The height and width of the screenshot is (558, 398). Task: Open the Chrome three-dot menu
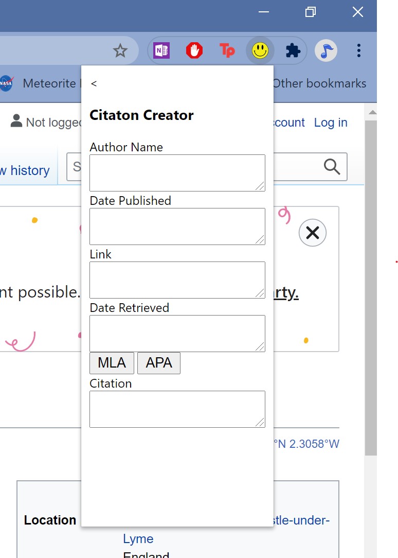pyautogui.click(x=358, y=50)
